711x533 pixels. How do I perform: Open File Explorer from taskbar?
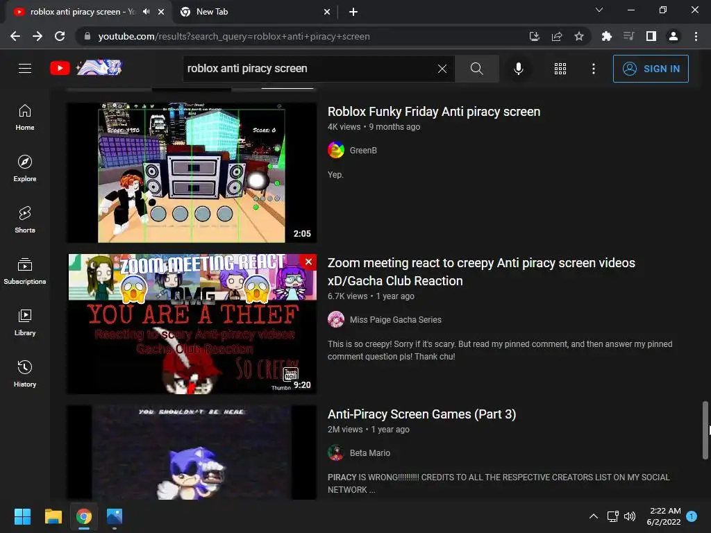click(x=53, y=516)
